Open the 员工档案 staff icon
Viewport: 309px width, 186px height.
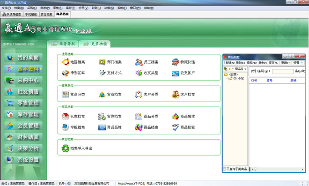(x=139, y=62)
